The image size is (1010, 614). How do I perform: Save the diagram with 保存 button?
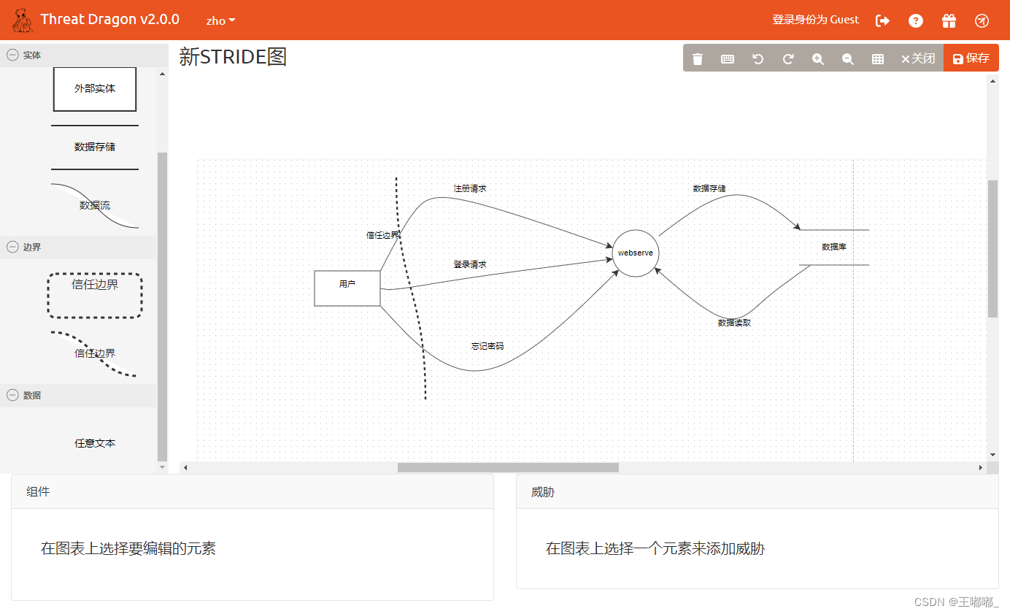971,58
